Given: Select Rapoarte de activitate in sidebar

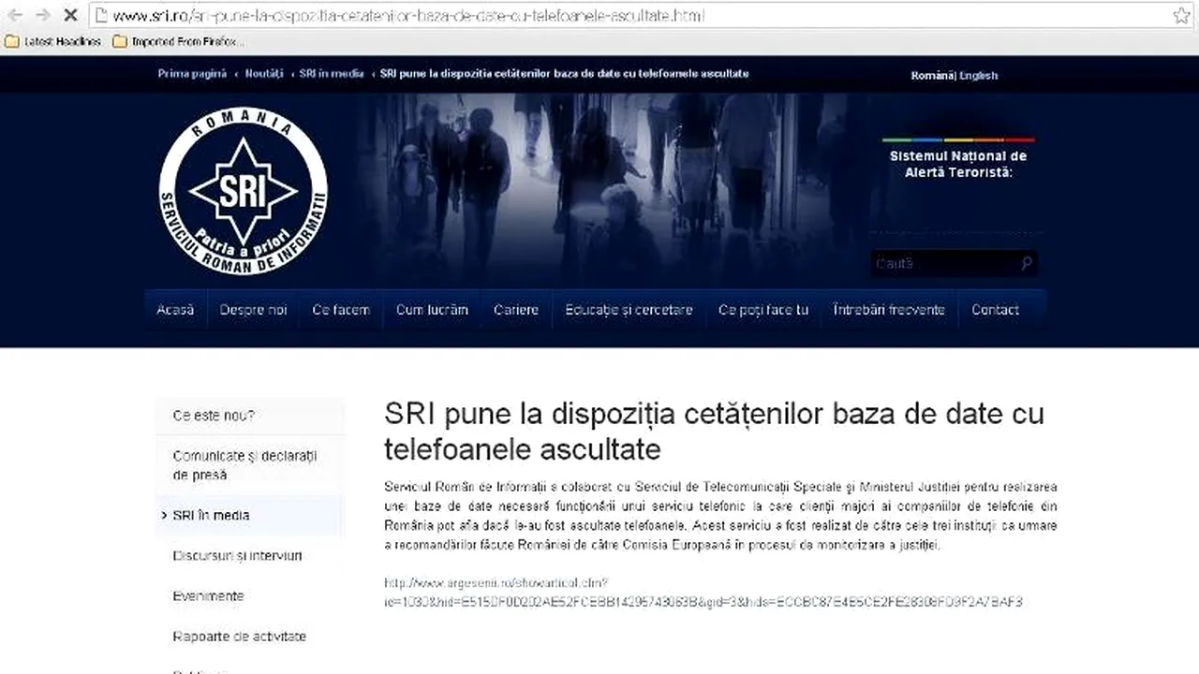Looking at the screenshot, I should (239, 636).
